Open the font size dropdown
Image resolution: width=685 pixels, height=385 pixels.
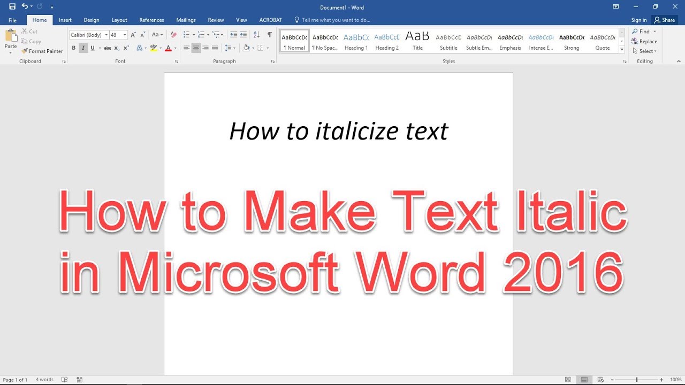point(125,35)
